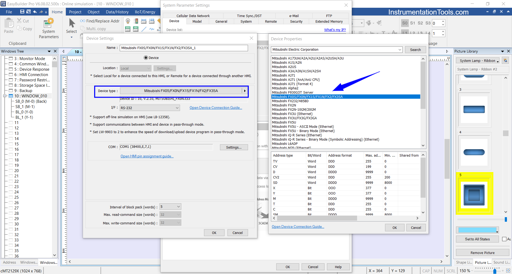Adjust the Picture Library thumbnail size slider

506,219
